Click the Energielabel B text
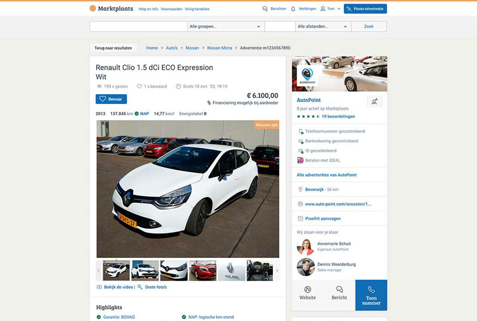The width and height of the screenshot is (477, 321). tap(193, 114)
